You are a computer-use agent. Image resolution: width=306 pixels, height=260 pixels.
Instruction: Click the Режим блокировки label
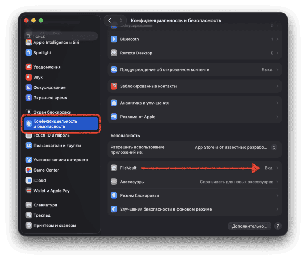click(x=140, y=195)
